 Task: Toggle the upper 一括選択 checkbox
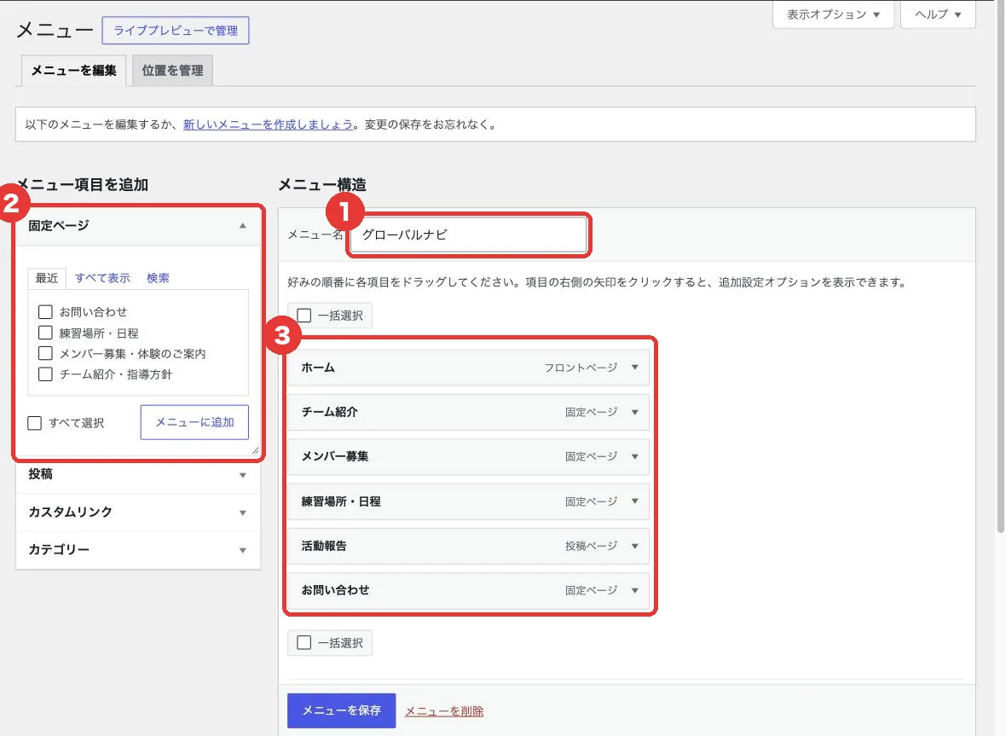[304, 315]
